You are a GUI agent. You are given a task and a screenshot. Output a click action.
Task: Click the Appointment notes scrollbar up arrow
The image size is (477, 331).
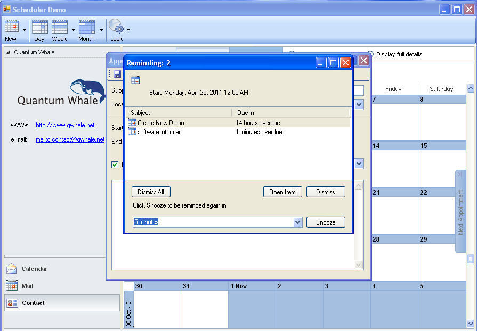359,185
